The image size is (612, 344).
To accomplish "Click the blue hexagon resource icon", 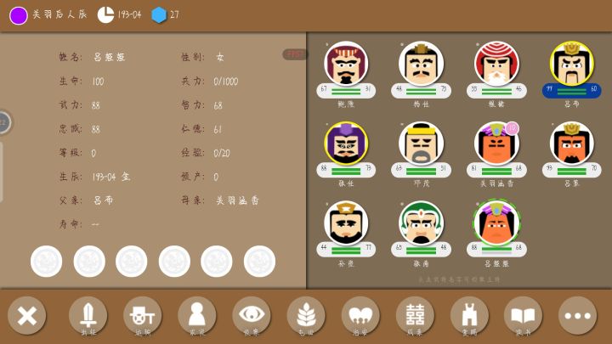I will 159,15.
